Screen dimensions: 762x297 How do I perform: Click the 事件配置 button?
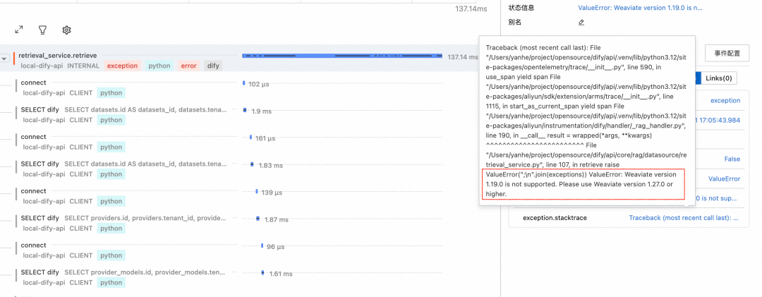coord(727,53)
